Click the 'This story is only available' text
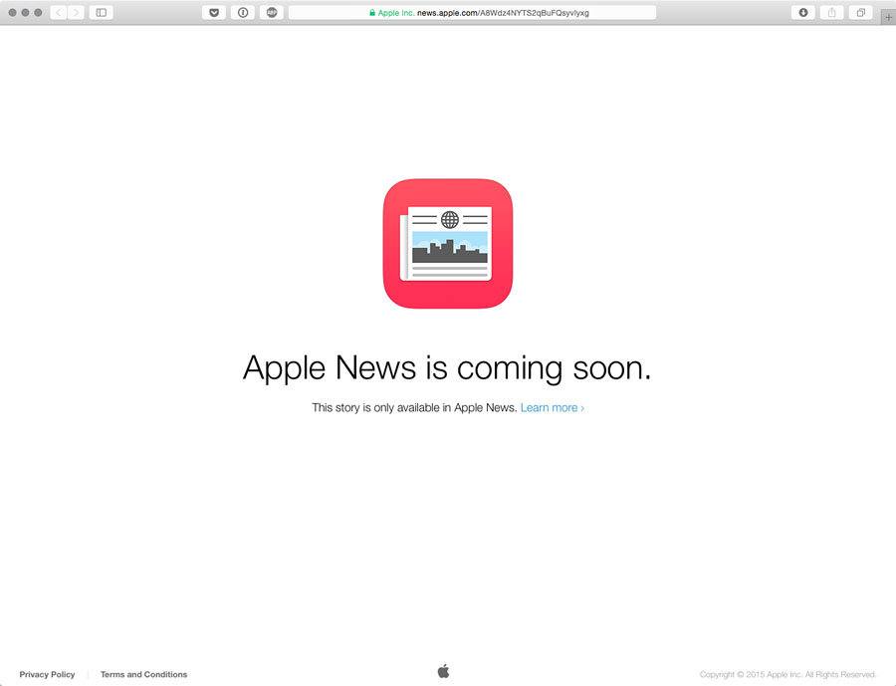Viewport: 896px width, 686px height. 414,407
